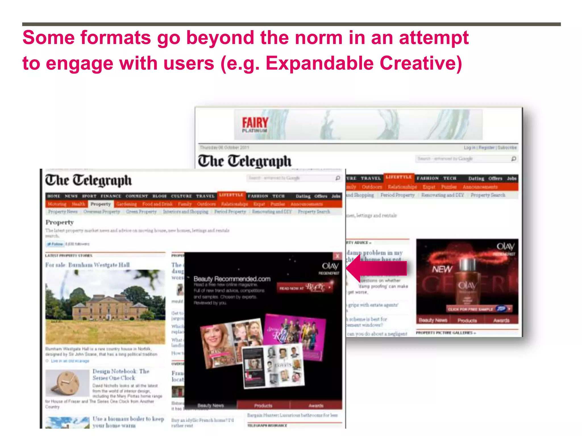The image size is (582, 436).
Task: Open FASHION in back Telegraph window nav
Action: (428, 178)
